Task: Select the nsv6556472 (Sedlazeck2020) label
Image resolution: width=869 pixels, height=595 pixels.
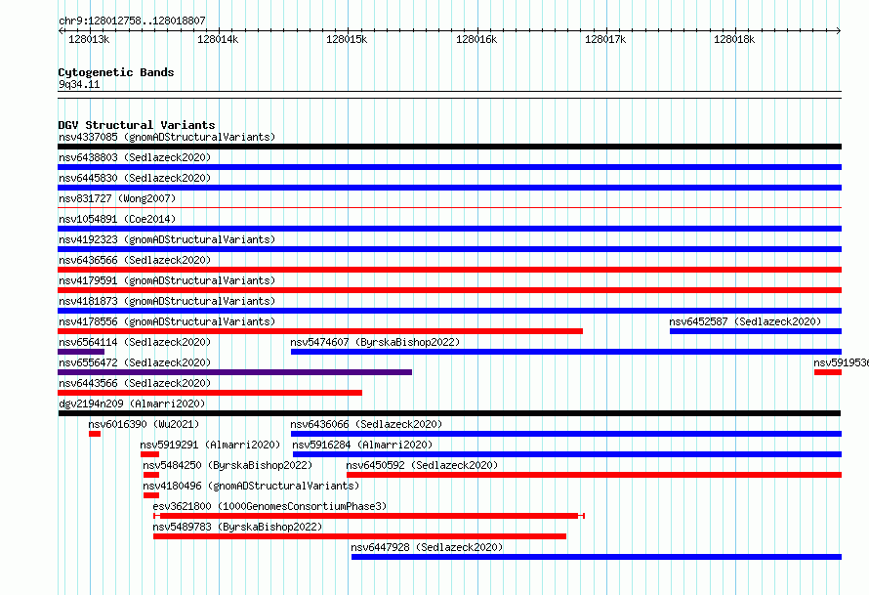Action: pos(135,362)
